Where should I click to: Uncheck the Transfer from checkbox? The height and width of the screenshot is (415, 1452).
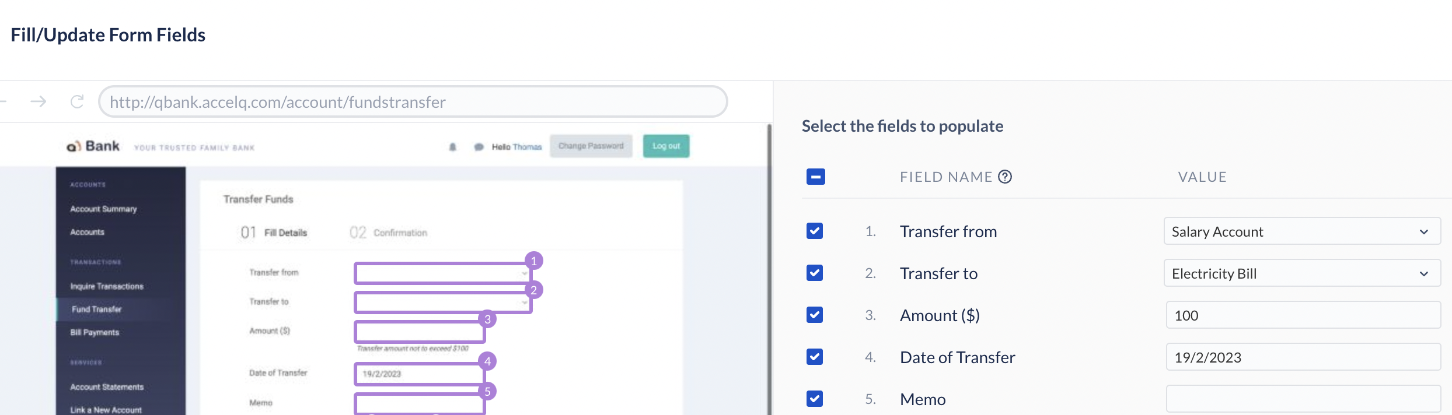click(815, 231)
